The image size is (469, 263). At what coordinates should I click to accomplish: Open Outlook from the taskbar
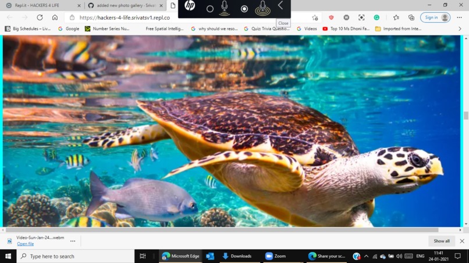click(210, 256)
